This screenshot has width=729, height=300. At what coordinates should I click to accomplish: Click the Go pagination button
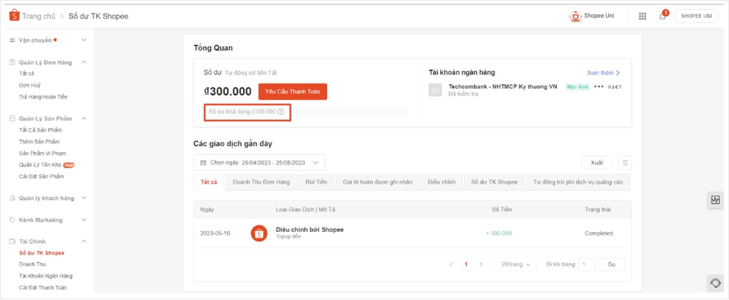(x=611, y=265)
